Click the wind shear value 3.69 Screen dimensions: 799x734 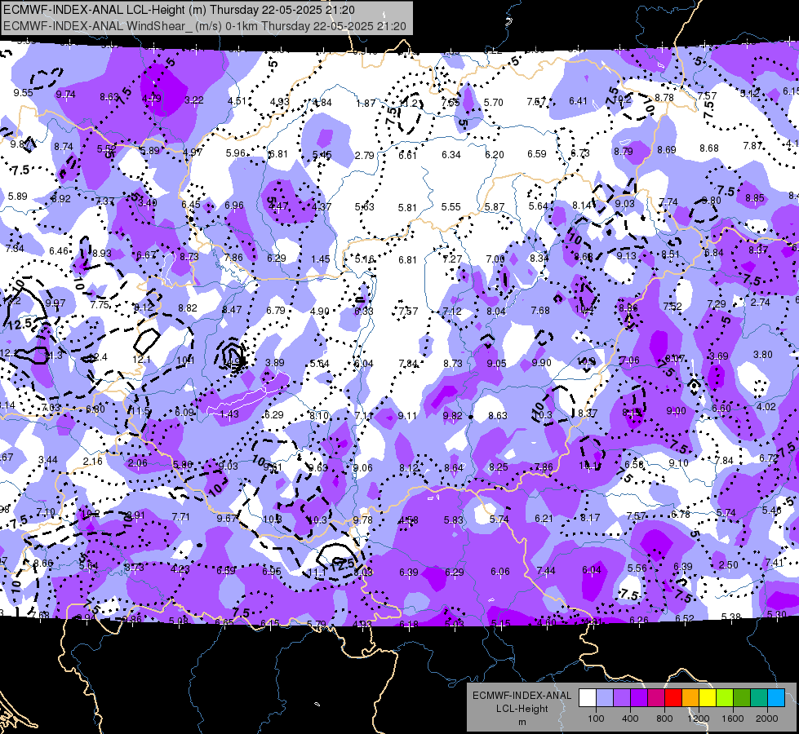(719, 356)
